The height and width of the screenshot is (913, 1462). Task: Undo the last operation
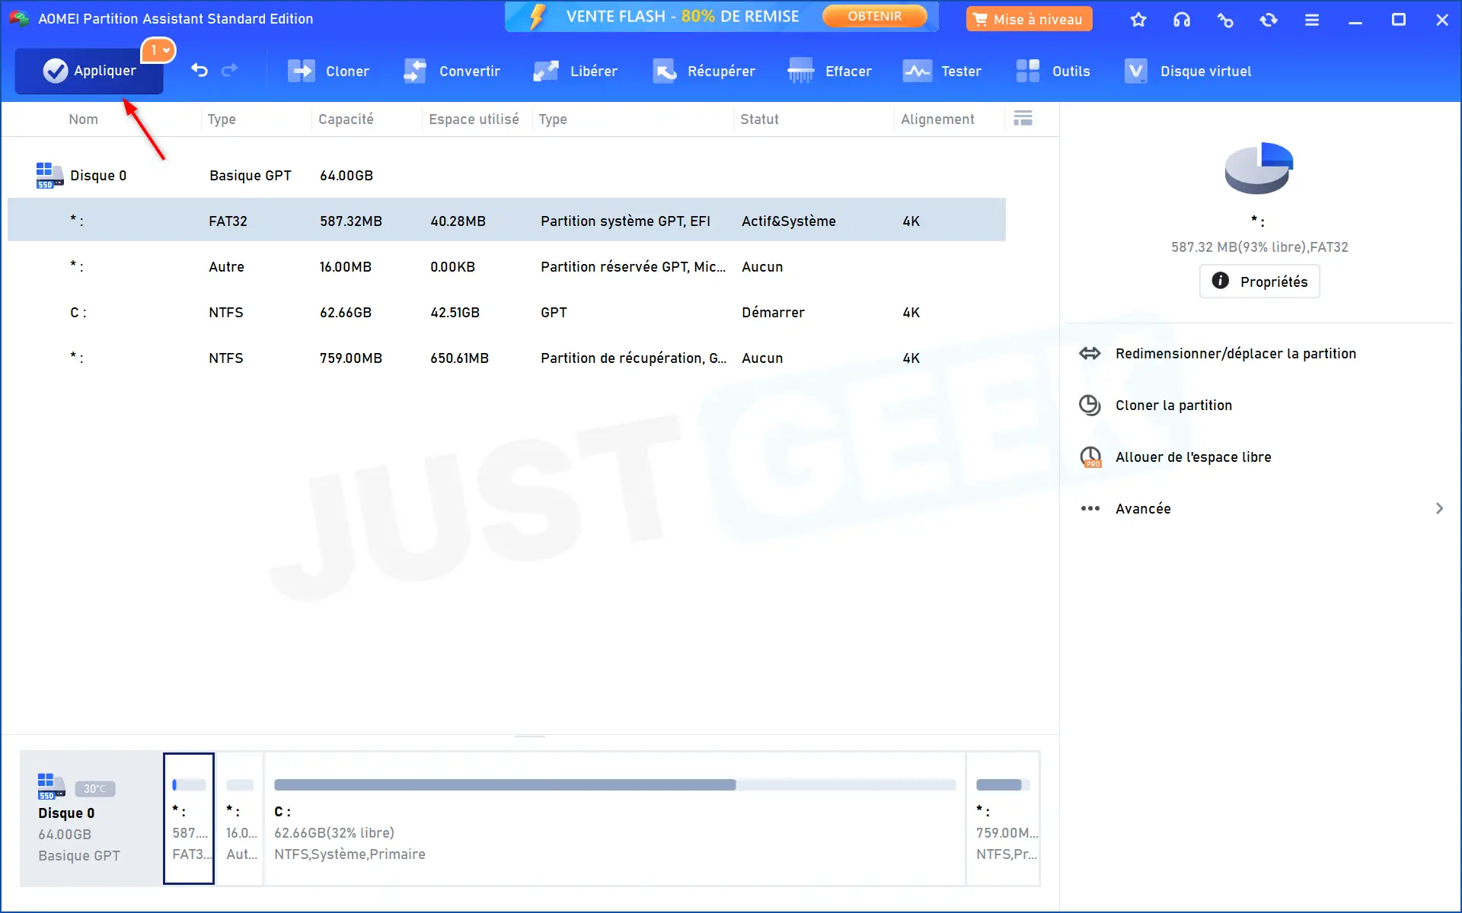coord(200,71)
